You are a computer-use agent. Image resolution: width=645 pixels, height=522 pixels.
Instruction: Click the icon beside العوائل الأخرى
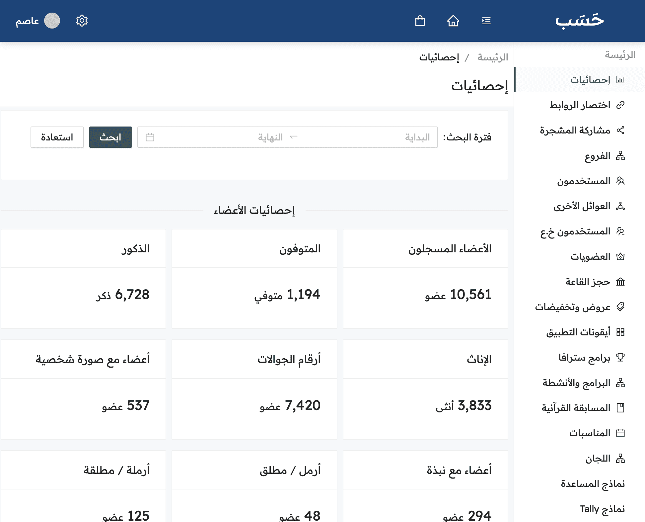pos(620,206)
